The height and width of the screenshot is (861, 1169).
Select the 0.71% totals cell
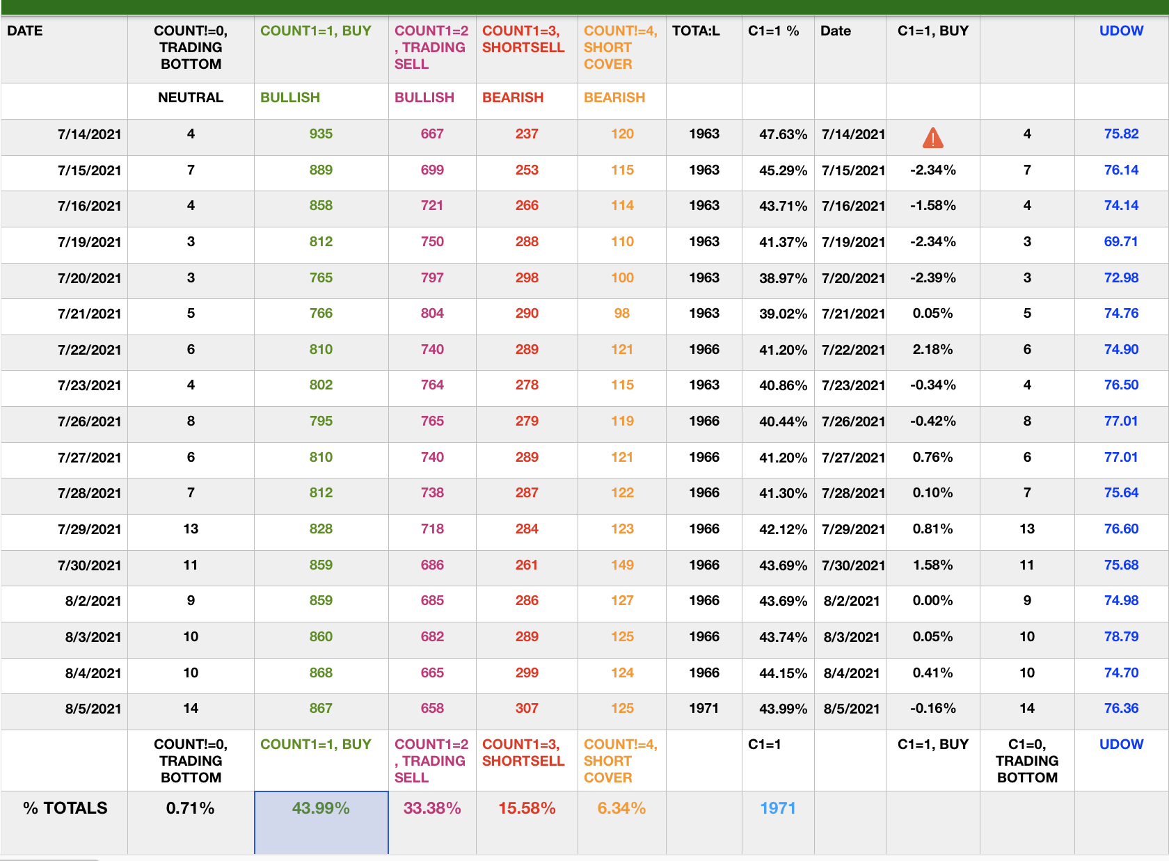pyautogui.click(x=190, y=808)
